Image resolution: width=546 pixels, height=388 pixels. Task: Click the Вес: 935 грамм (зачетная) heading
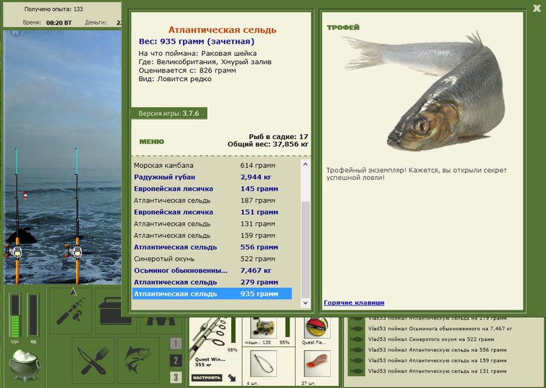pos(197,42)
